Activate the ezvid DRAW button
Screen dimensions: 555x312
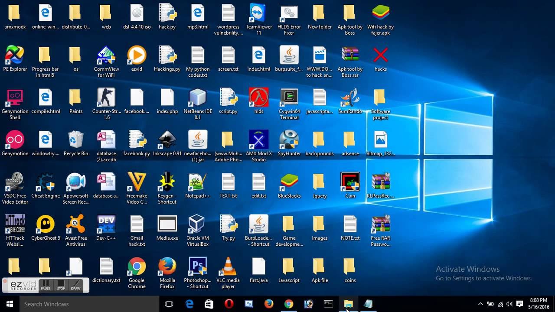pos(75,285)
